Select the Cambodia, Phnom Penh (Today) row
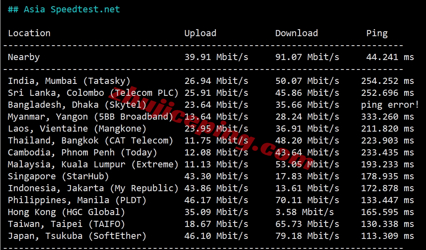The width and height of the screenshot is (426, 250). coord(82,153)
